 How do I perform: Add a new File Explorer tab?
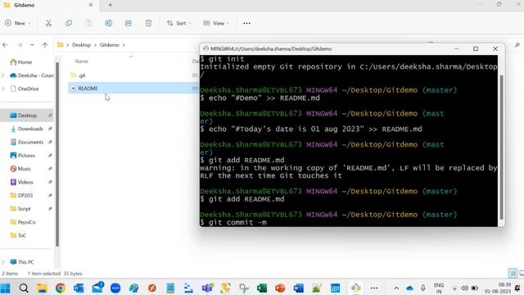click(x=111, y=5)
